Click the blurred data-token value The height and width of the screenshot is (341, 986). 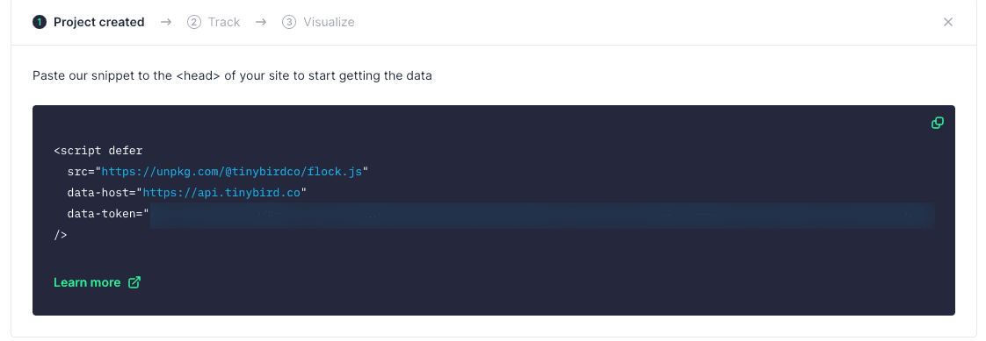click(542, 215)
